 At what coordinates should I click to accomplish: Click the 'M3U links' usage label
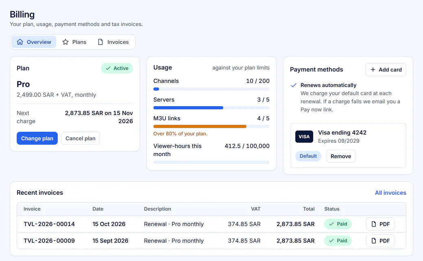(167, 118)
